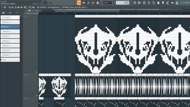This screenshot has height=107, width=190.
Task: Select the Mute tool
Action: click(18, 7)
